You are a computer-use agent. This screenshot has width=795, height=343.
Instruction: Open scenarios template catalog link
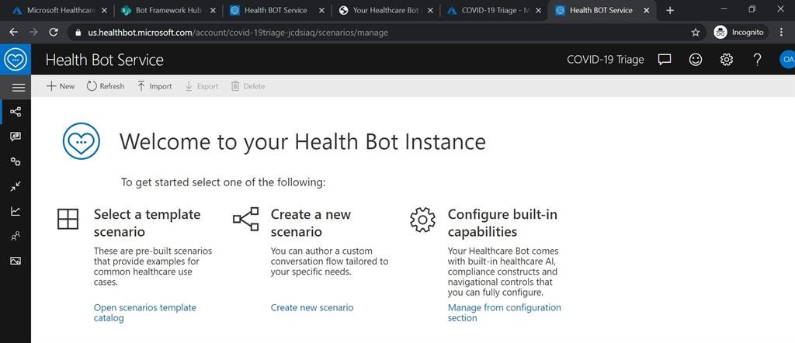145,313
